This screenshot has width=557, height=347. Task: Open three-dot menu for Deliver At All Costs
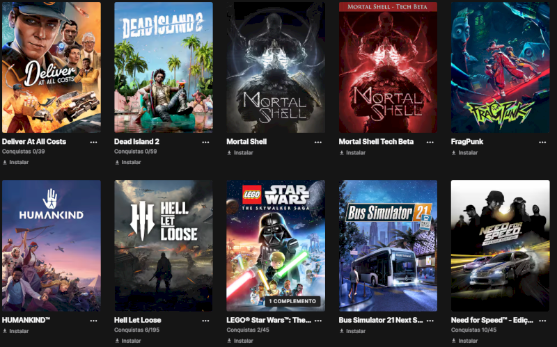tap(93, 143)
